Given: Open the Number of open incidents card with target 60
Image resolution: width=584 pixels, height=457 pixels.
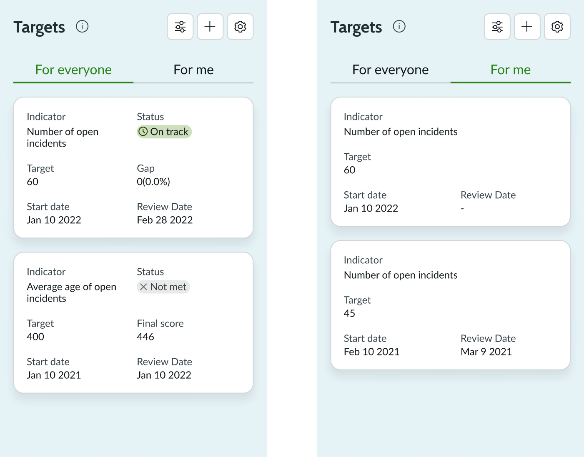Looking at the screenshot, I should pos(133,167).
